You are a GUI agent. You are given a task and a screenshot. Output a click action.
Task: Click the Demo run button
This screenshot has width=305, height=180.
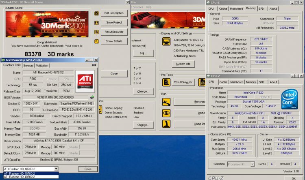[190, 113]
